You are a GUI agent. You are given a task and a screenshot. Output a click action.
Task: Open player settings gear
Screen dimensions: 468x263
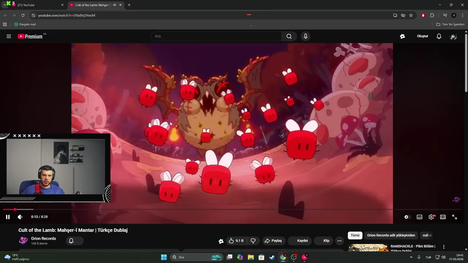[x=431, y=217]
